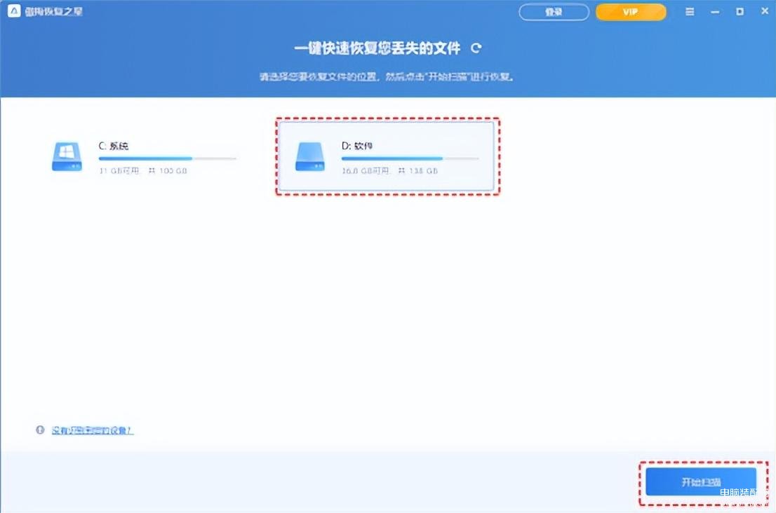Click the app logo in title bar

point(14,11)
